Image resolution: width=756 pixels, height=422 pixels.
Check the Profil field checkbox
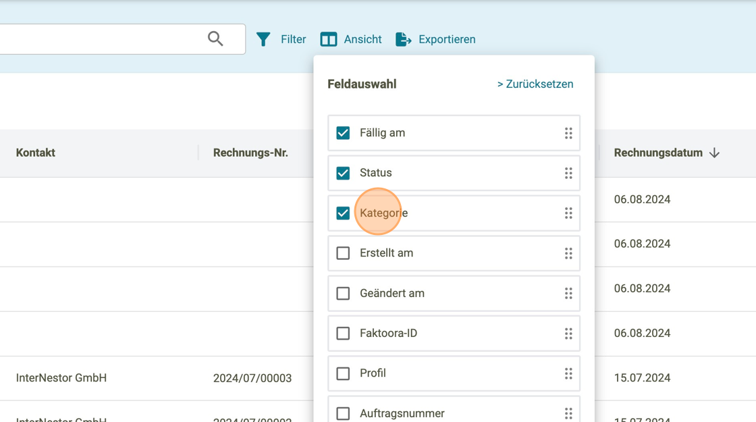(x=343, y=373)
